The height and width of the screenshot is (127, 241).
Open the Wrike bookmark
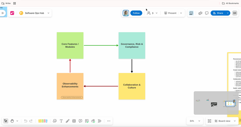[x=6, y=3]
